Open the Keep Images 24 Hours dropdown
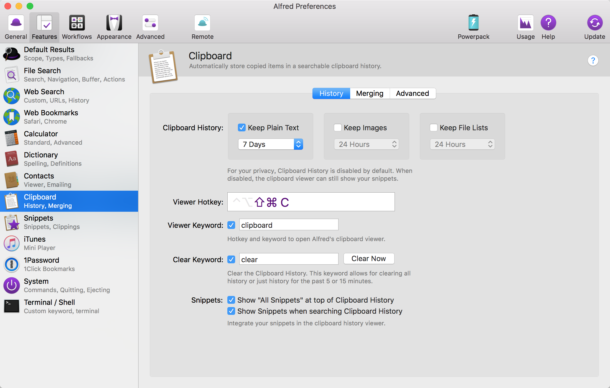Viewport: 610px width, 388px height. 367,144
